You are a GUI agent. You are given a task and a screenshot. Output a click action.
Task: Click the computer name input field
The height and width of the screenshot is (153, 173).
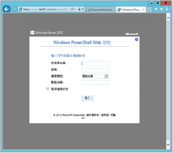pyautogui.click(x=95, y=82)
